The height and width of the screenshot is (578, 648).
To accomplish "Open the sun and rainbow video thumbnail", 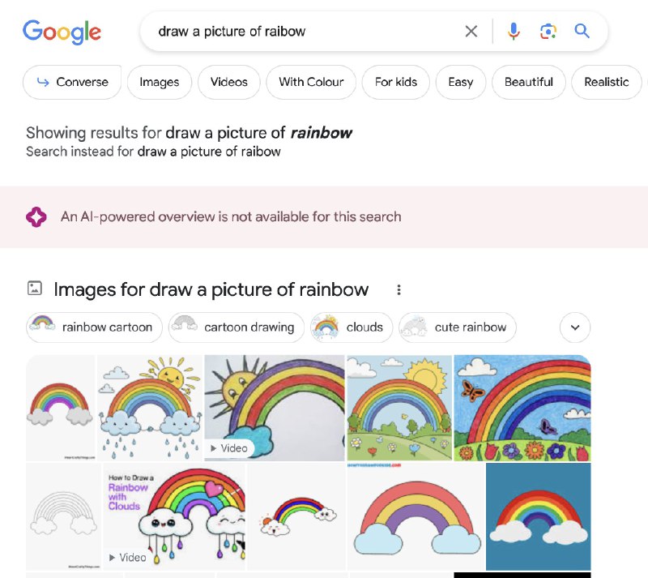I will (275, 408).
